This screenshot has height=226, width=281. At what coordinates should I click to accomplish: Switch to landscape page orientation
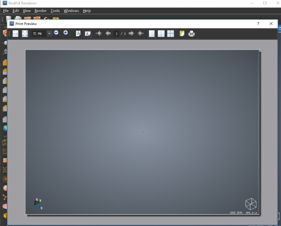tap(88, 34)
